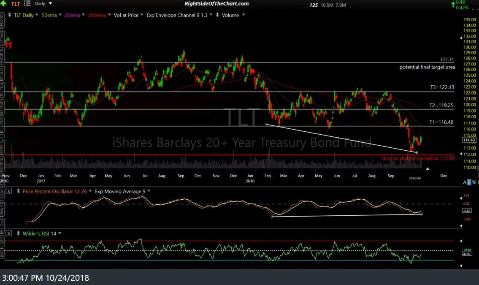Expand the 50ema indicator dropdown
This screenshot has height=285, width=479.
(60, 15)
